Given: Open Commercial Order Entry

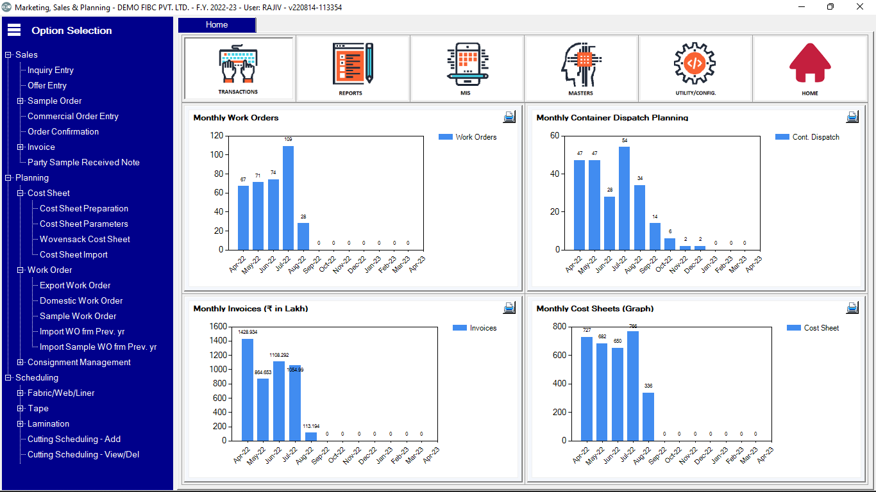Looking at the screenshot, I should tap(73, 117).
